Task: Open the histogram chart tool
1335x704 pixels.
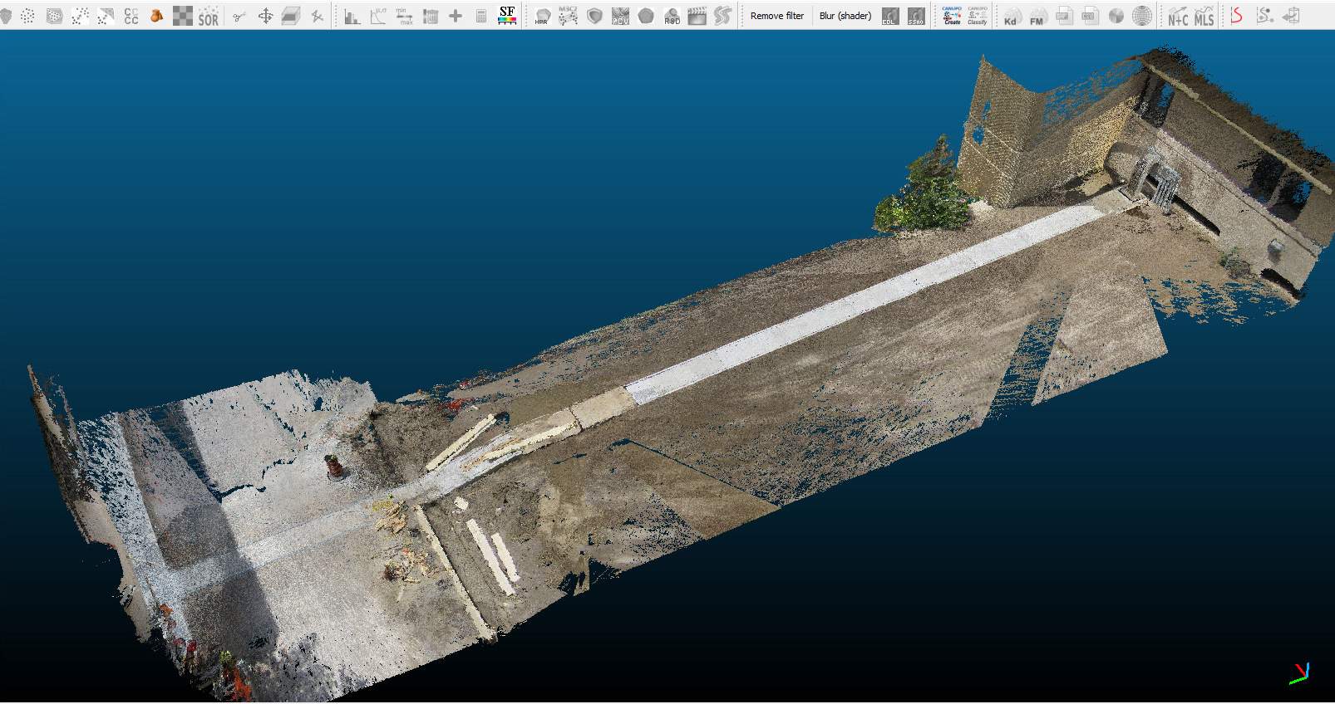Action: point(352,16)
